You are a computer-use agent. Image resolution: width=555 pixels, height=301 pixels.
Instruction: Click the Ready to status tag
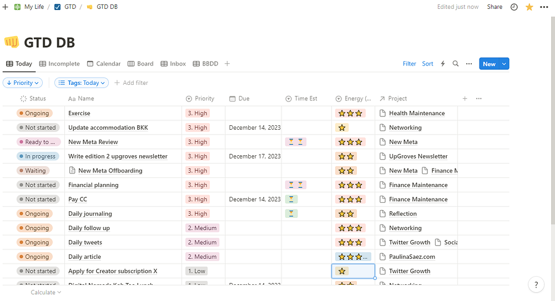point(38,142)
